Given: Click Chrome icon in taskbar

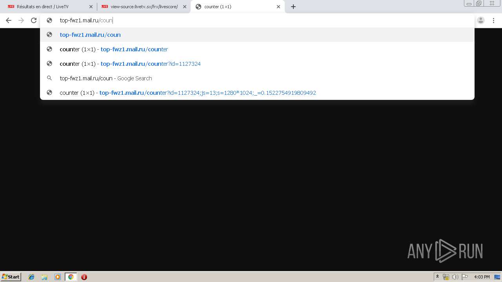Looking at the screenshot, I should point(71,277).
